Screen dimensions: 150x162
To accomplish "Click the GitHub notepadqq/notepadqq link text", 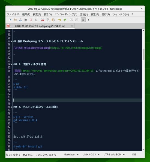I will pos(32,48).
